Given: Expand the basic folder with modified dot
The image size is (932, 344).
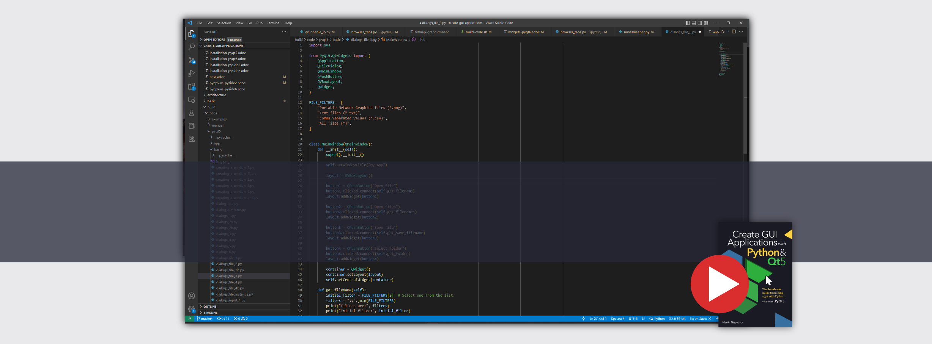Looking at the screenshot, I should point(211,101).
